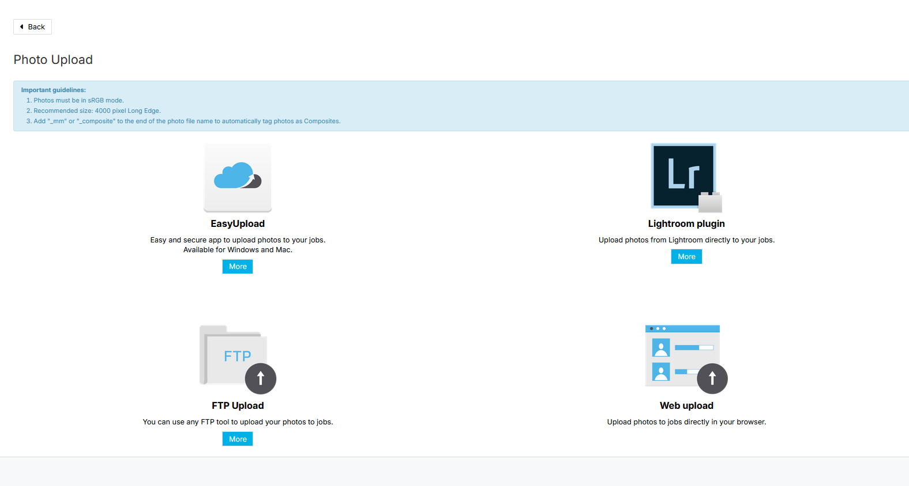The height and width of the screenshot is (486, 909).
Task: Click the Web upload browser icon
Action: [686, 360]
